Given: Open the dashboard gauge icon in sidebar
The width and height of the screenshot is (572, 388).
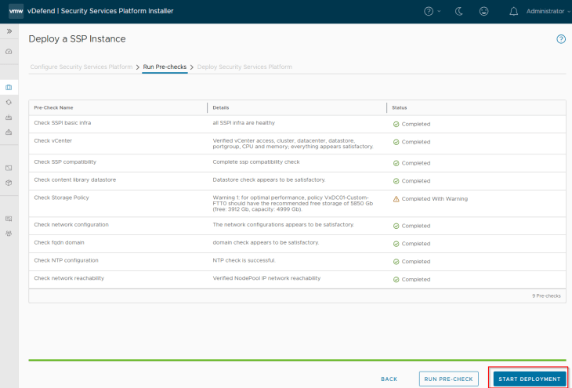Looking at the screenshot, I should (x=9, y=51).
